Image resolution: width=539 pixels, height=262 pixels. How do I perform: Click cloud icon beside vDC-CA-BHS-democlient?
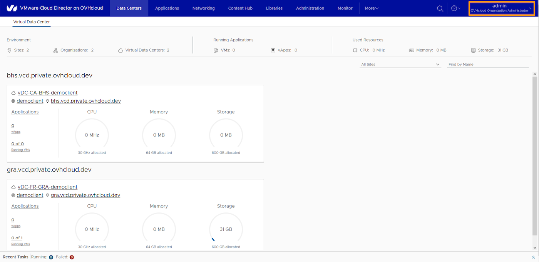13,93
